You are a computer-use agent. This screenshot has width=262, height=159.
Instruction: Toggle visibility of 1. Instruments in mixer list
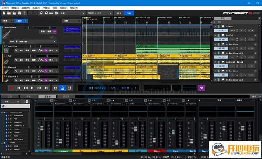[x=4, y=112]
